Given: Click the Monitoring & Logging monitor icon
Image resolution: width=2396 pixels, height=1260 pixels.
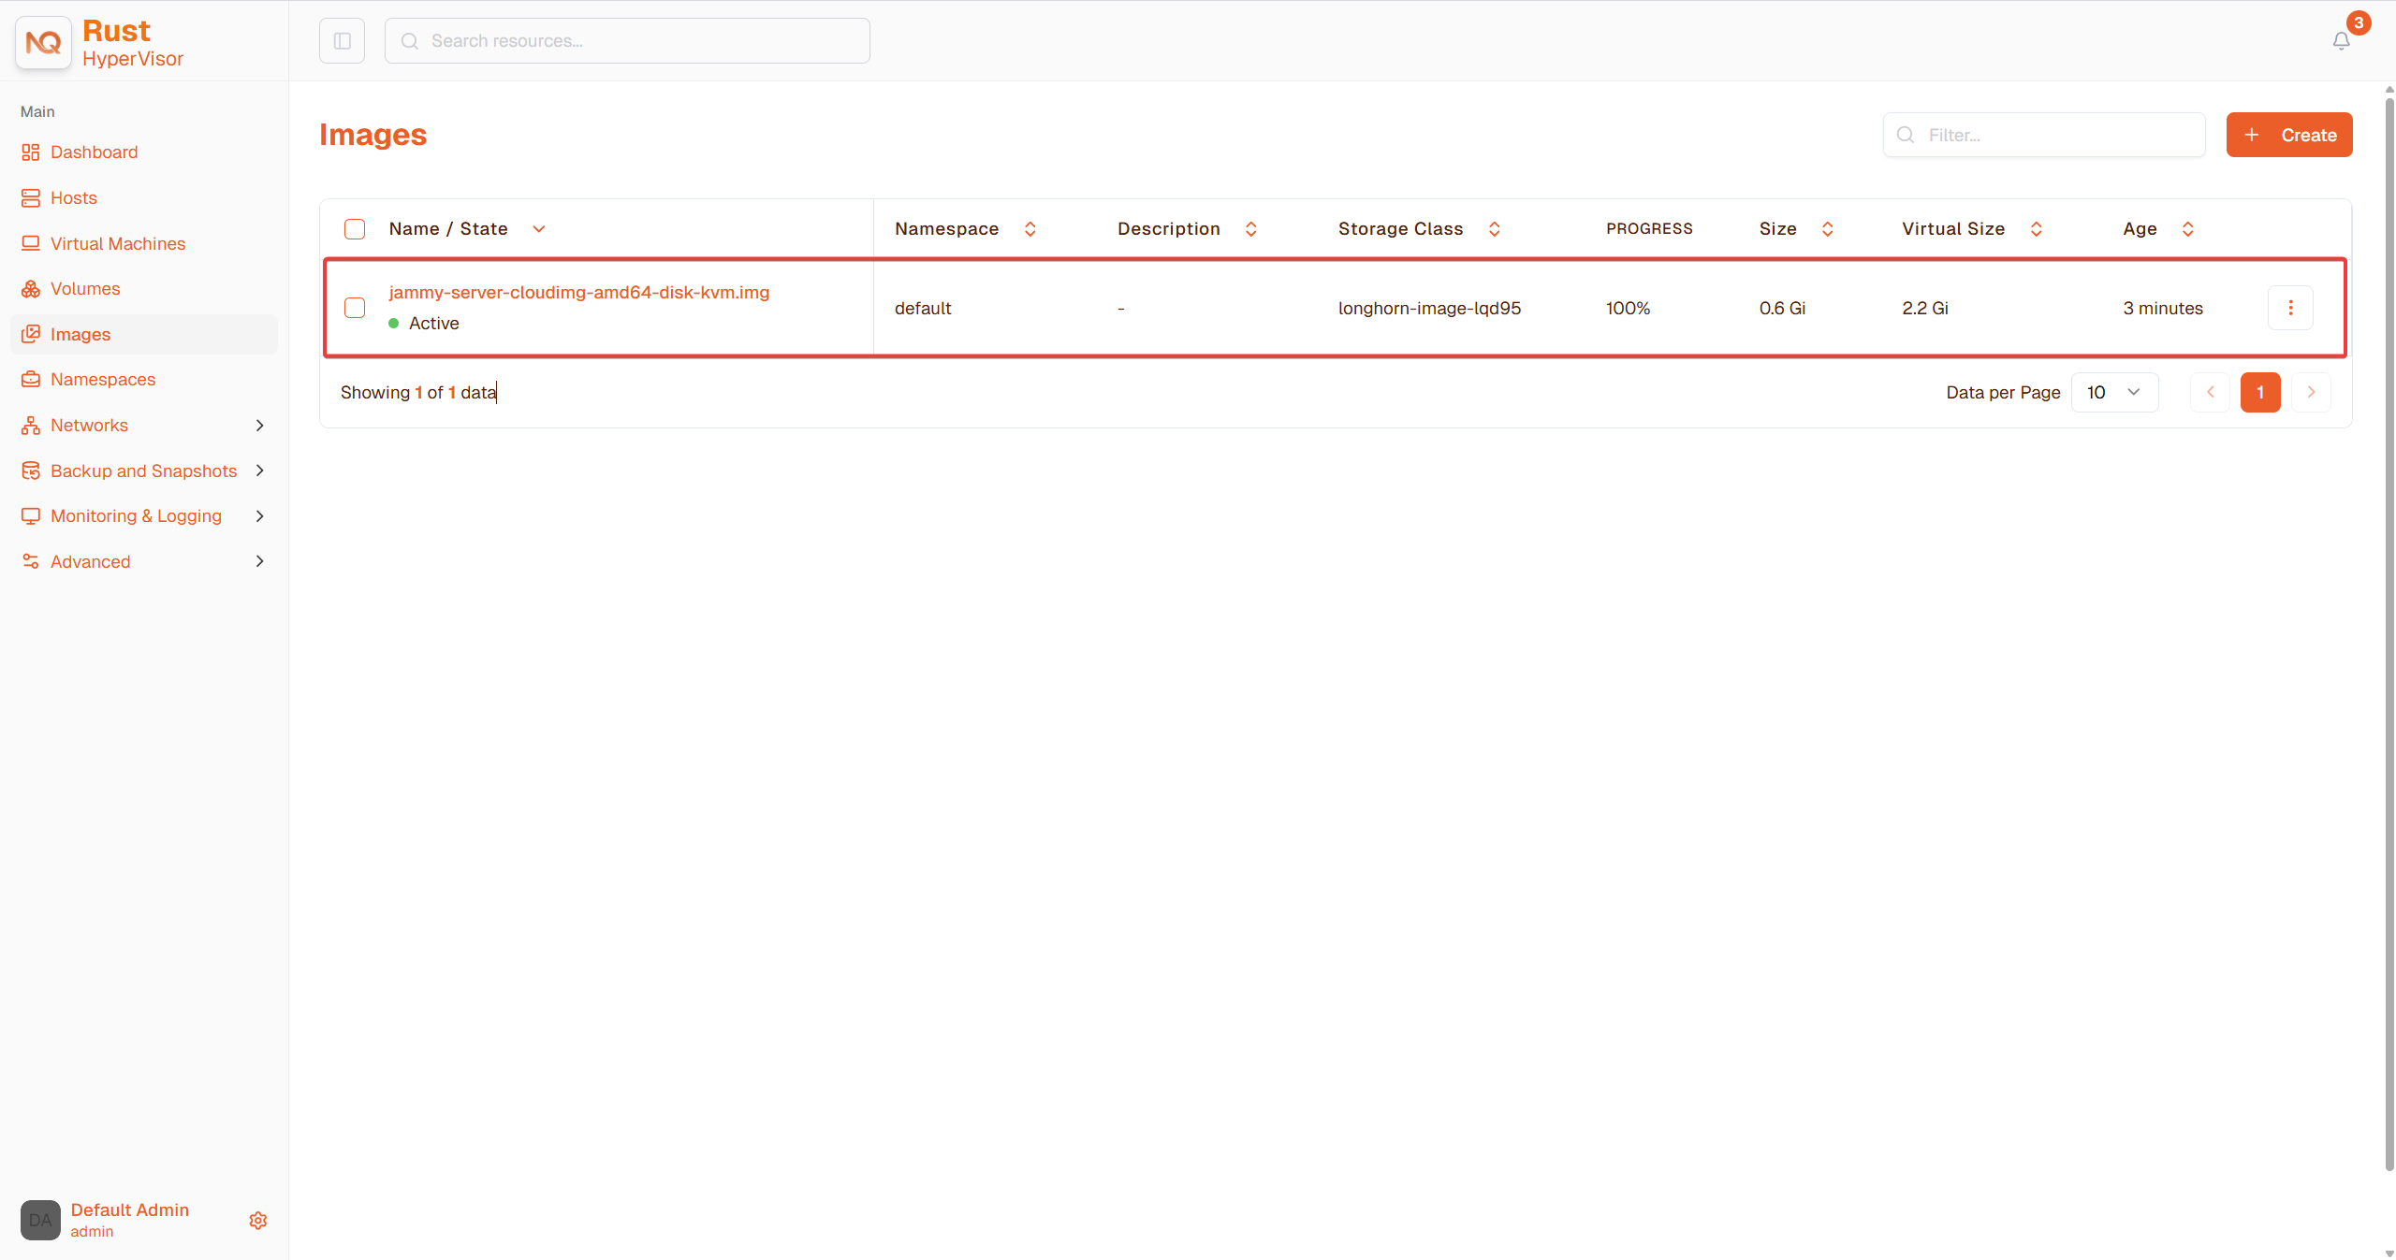Looking at the screenshot, I should pos(31,516).
